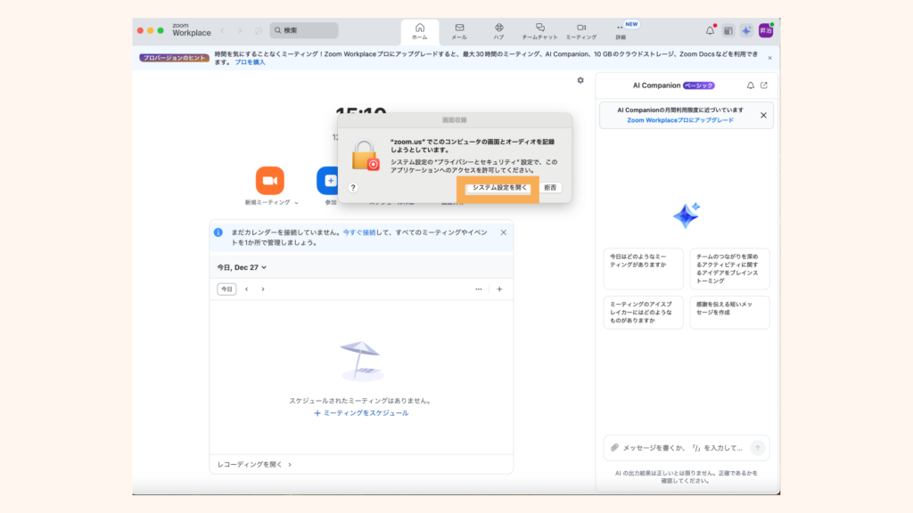The width and height of the screenshot is (913, 513).
Task: Open notifications via the bell icon
Action: coord(711,29)
